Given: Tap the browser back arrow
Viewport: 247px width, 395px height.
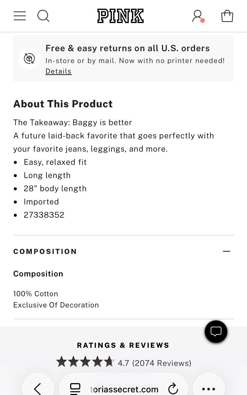Looking at the screenshot, I should click(x=38, y=388).
